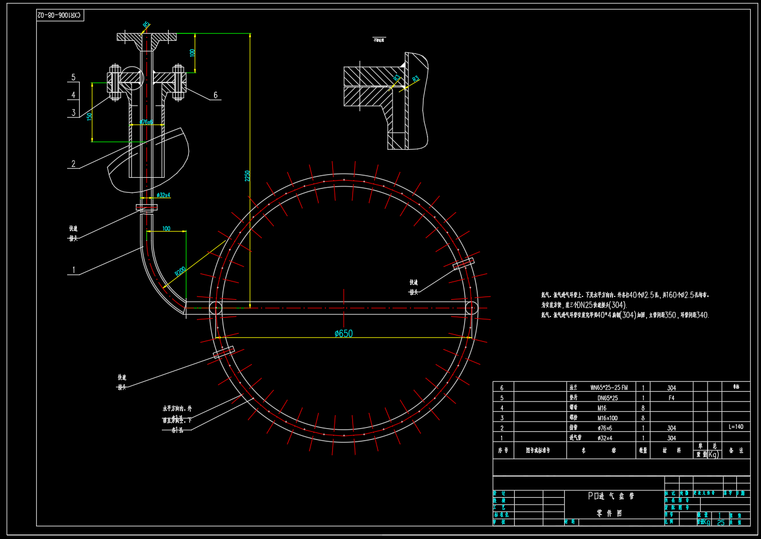Screen dimensions: 761x539
Task: Click the ø650 diameter dimension text
Action: (343, 333)
